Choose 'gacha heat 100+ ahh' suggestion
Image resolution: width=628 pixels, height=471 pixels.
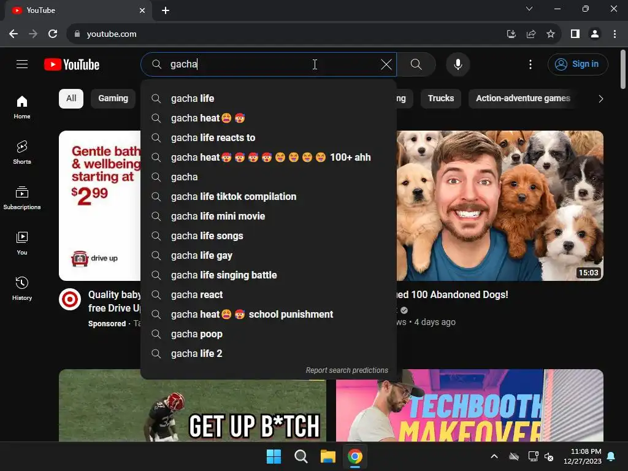point(269,158)
